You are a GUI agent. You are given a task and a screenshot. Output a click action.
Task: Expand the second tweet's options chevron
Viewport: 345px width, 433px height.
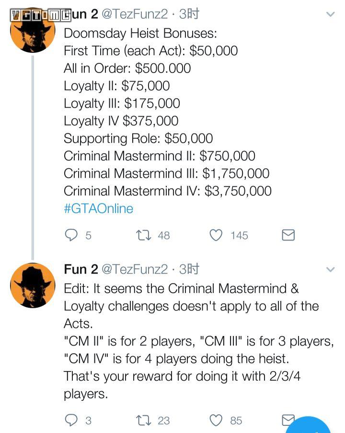tap(330, 269)
